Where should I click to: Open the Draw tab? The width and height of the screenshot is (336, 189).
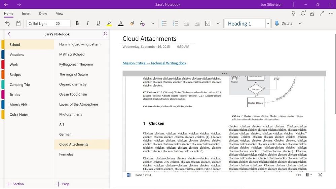(x=43, y=13)
